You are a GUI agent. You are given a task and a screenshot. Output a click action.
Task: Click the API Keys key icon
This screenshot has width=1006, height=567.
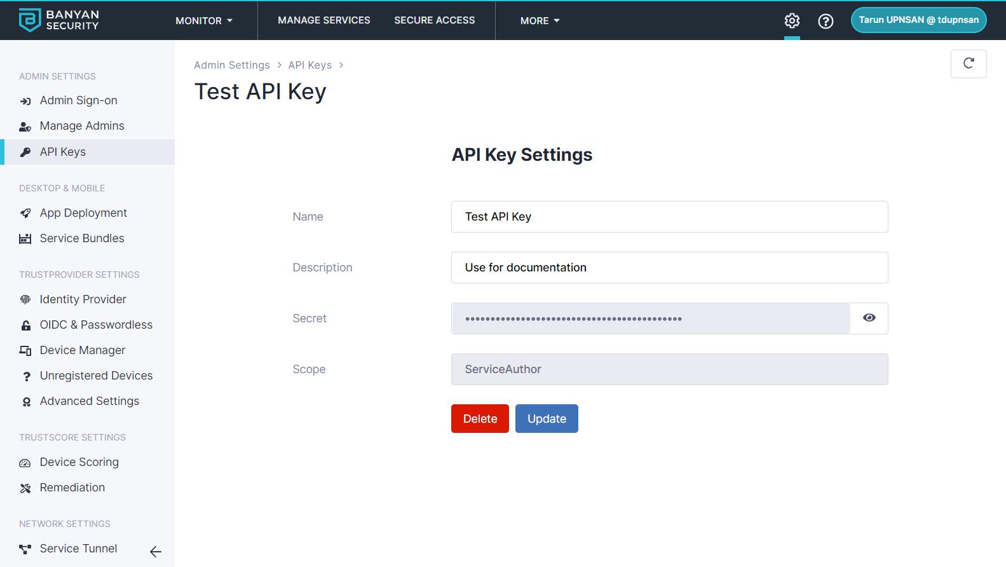tap(25, 152)
